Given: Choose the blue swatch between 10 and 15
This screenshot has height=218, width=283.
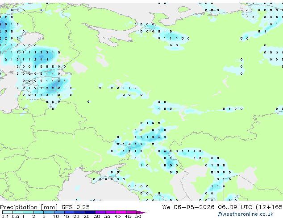Looking at the screenshot, I should click(59, 212).
